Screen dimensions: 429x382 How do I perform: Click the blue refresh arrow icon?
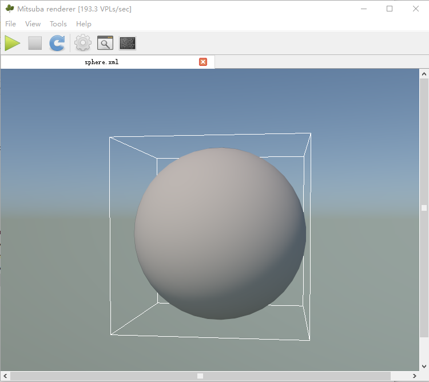(x=57, y=43)
